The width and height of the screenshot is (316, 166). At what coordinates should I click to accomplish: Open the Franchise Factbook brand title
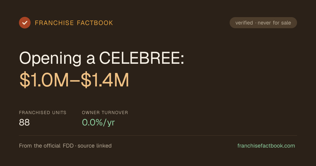(74, 23)
